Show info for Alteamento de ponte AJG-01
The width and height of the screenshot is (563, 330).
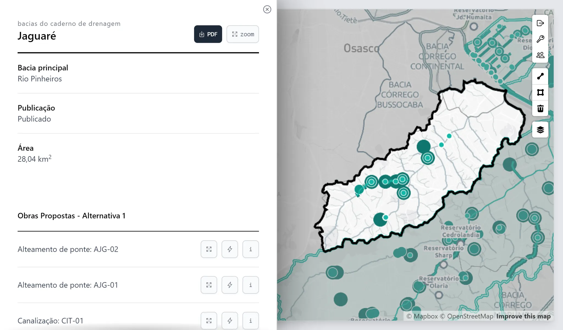click(251, 285)
